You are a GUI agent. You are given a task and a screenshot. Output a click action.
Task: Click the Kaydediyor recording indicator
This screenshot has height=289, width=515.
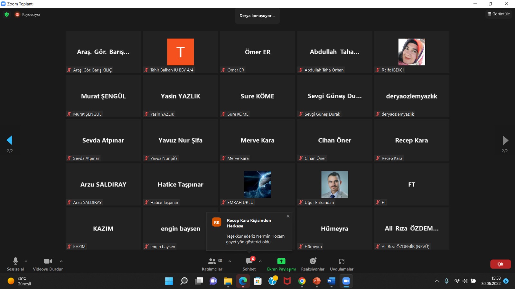(28, 14)
